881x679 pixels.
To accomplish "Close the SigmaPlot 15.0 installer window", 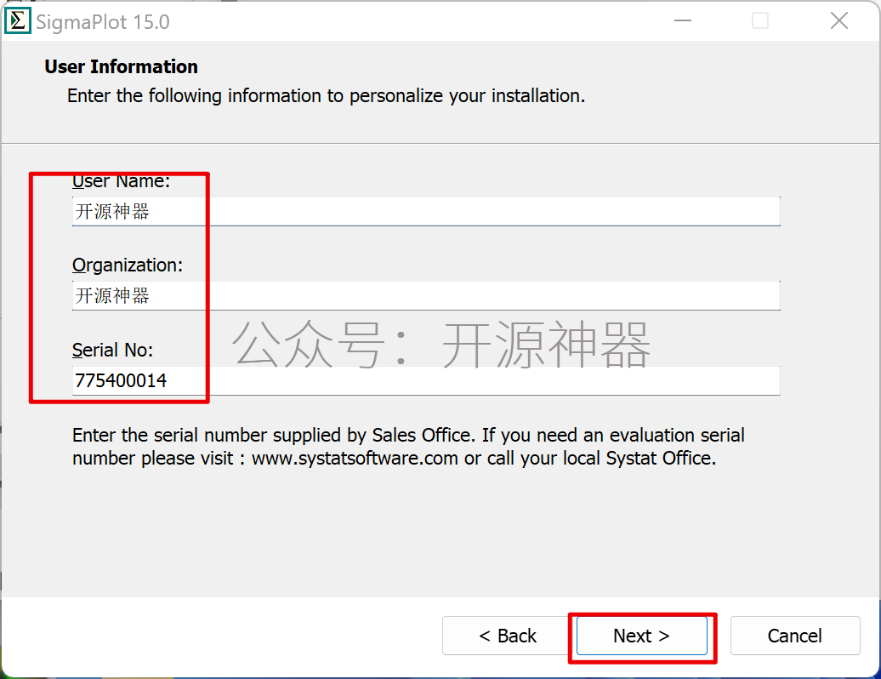I will point(838,21).
